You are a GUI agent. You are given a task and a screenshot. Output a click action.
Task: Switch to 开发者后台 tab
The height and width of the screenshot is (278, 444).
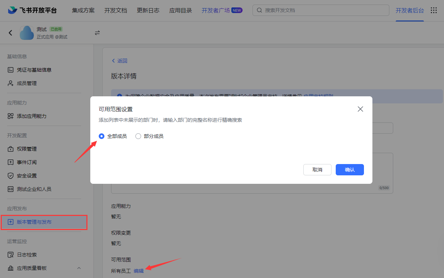click(409, 10)
